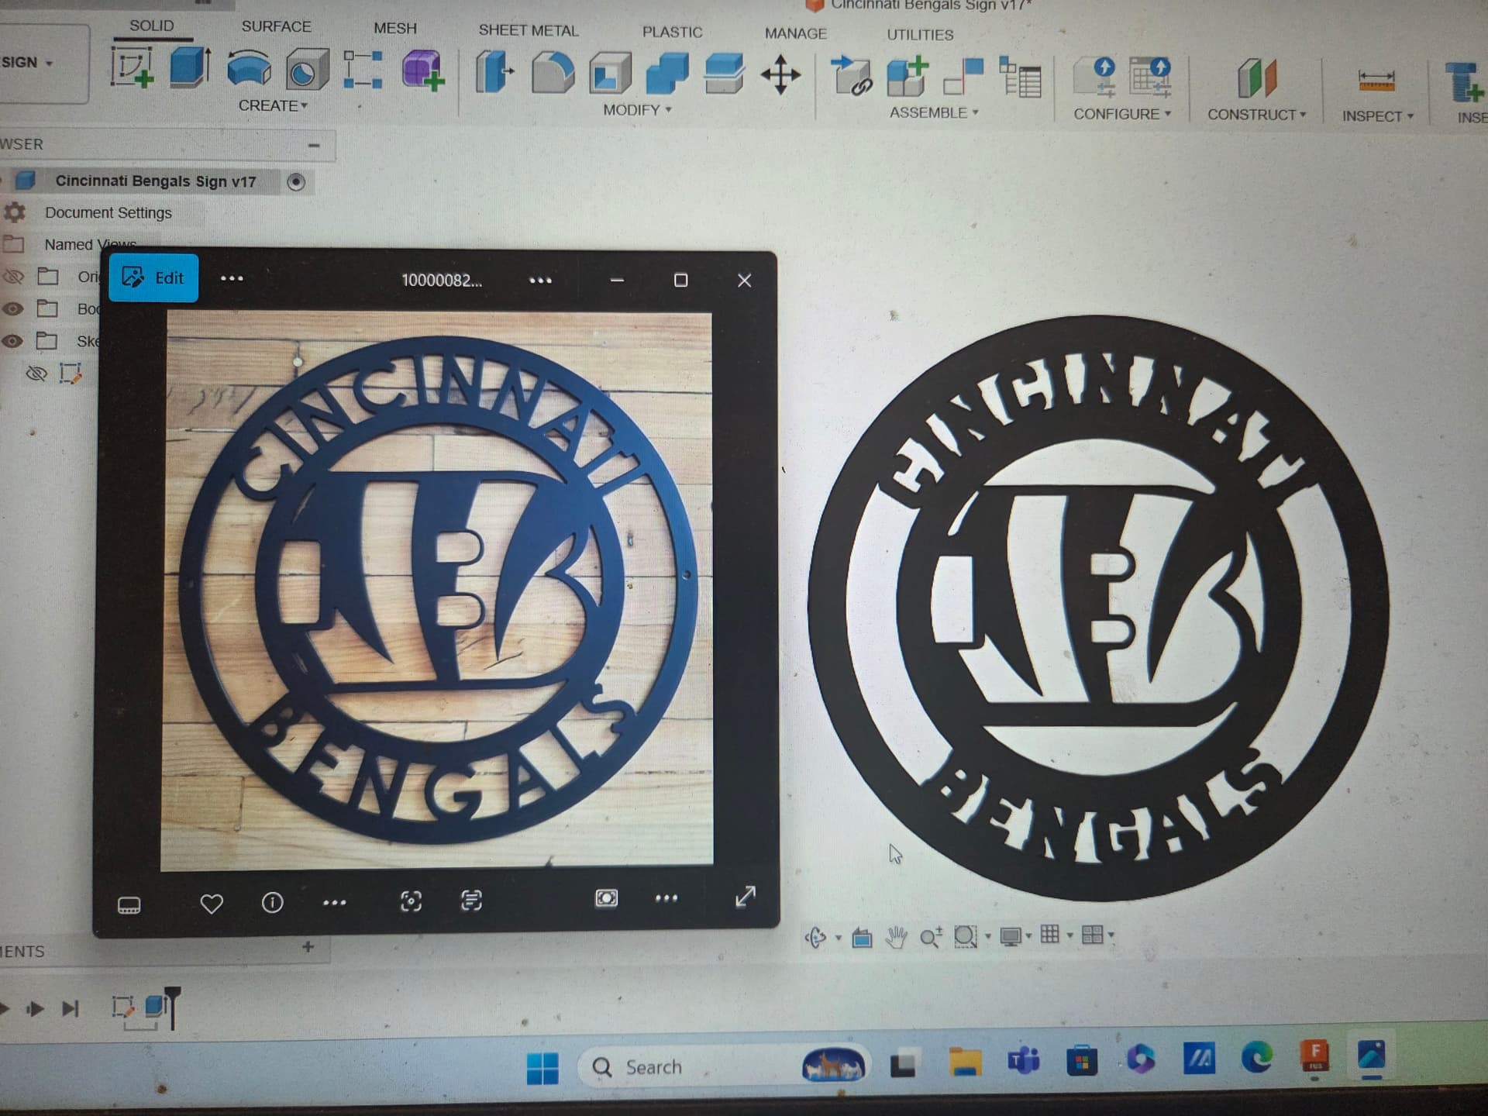The height and width of the screenshot is (1116, 1488).
Task: Switch to the SURFACE tab
Action: point(276,26)
